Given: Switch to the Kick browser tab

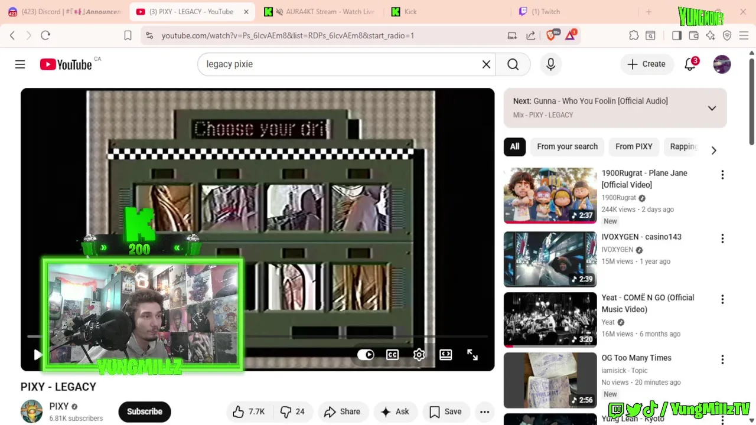Looking at the screenshot, I should pyautogui.click(x=447, y=12).
